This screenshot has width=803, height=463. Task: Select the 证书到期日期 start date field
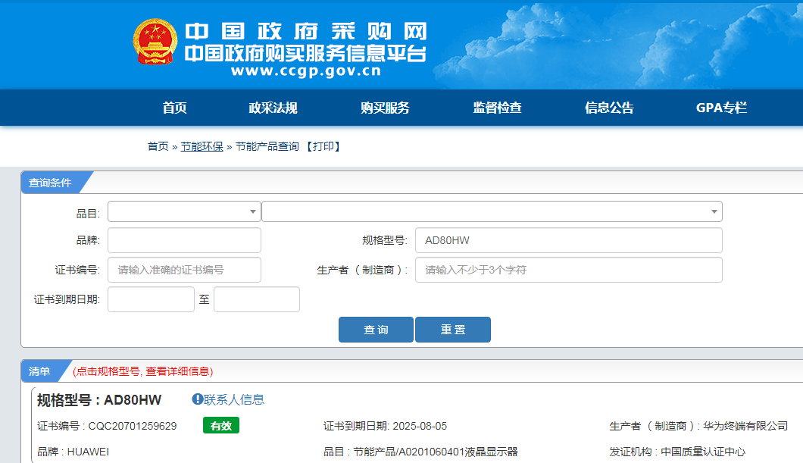[x=151, y=299]
